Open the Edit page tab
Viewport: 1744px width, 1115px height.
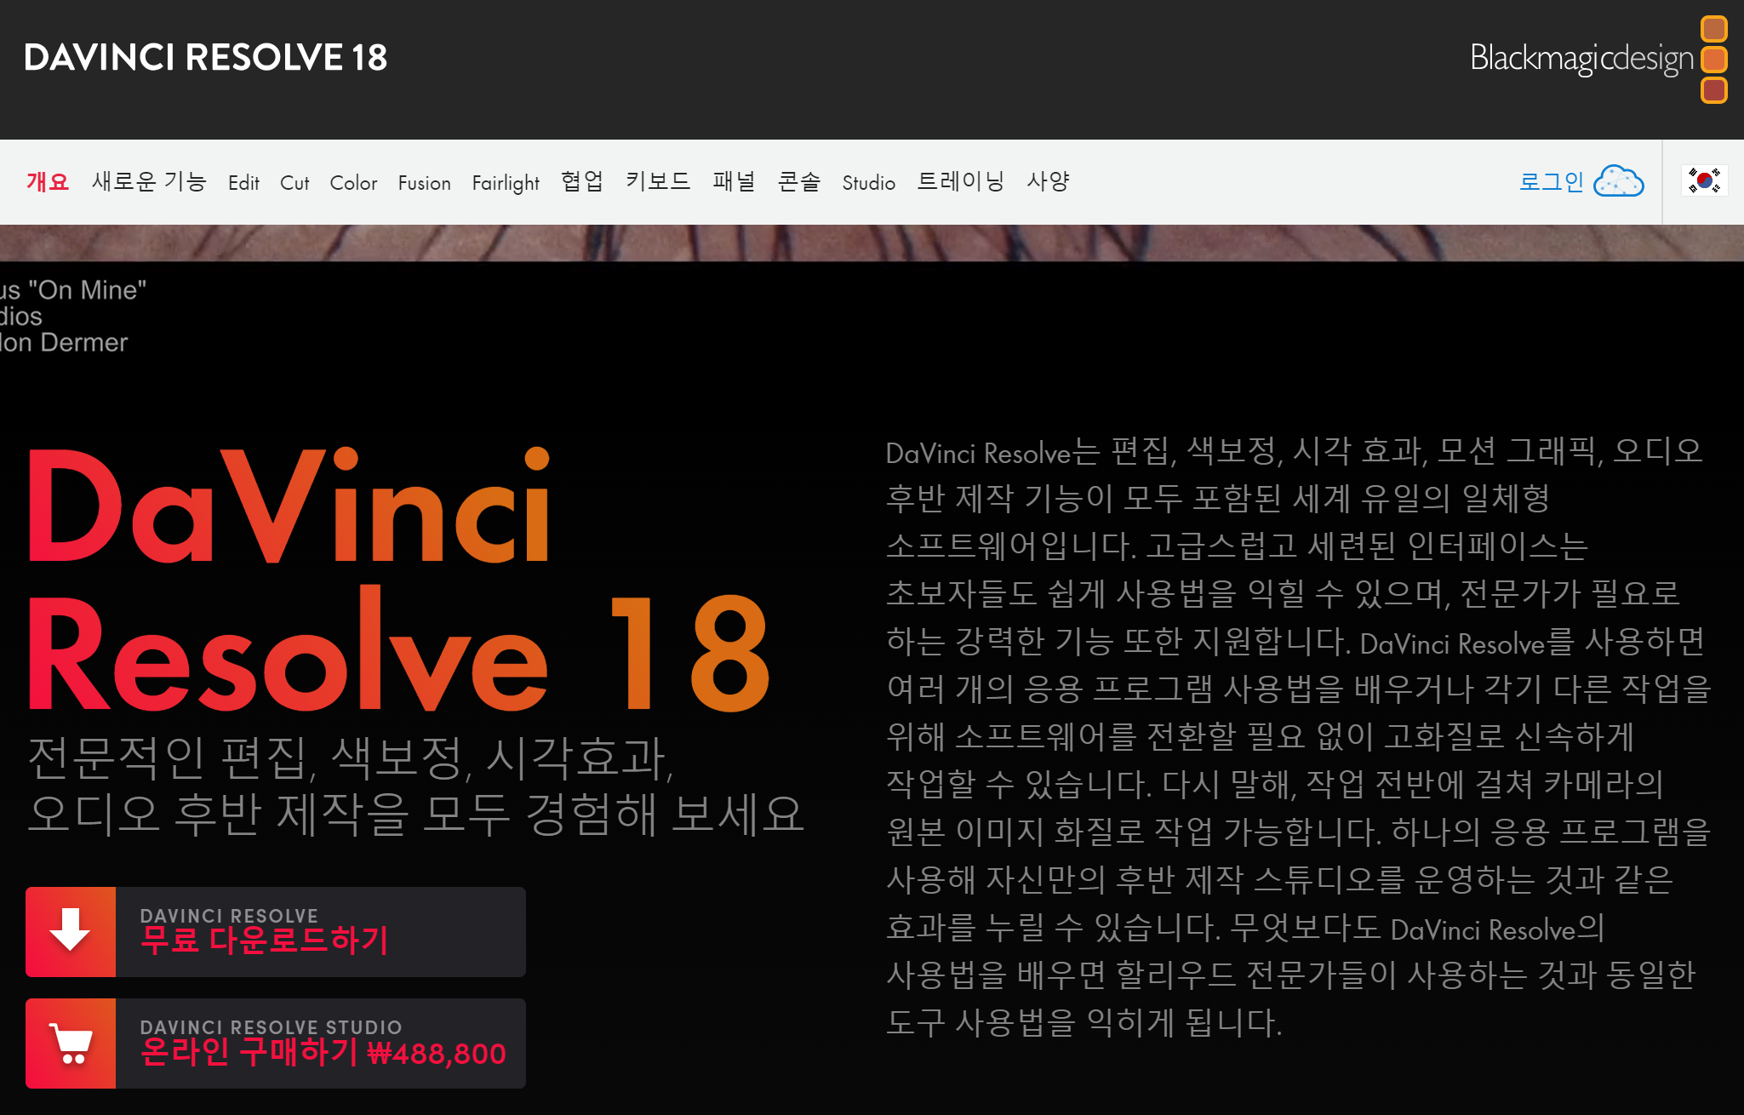pyautogui.click(x=243, y=182)
